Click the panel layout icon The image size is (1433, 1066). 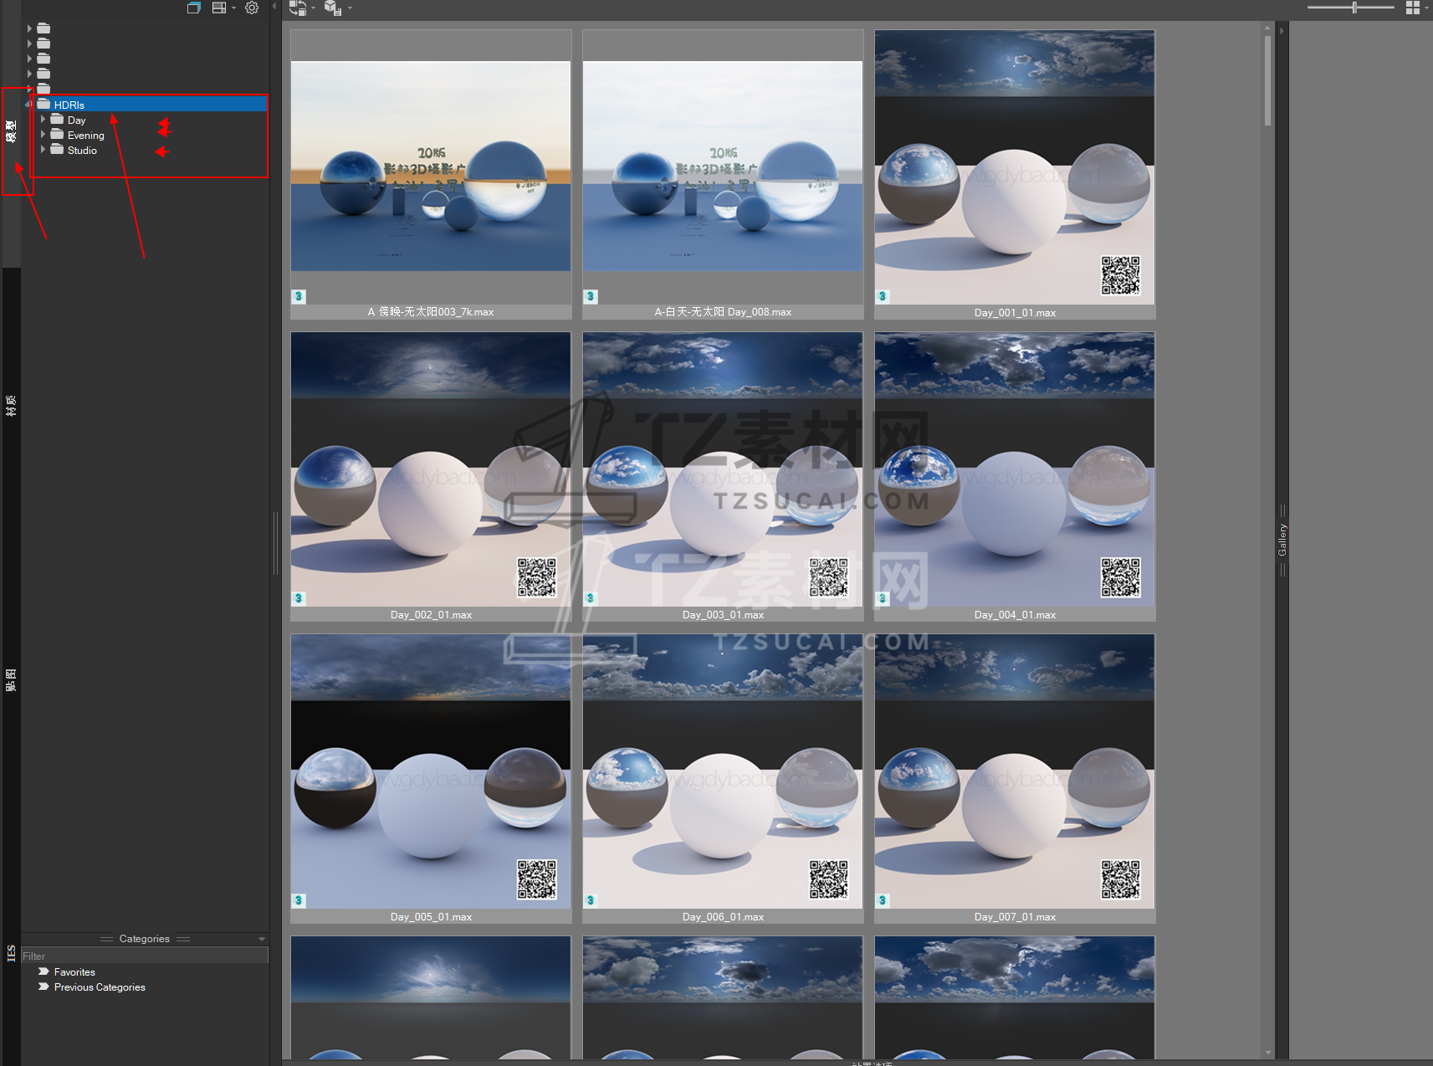[x=219, y=8]
